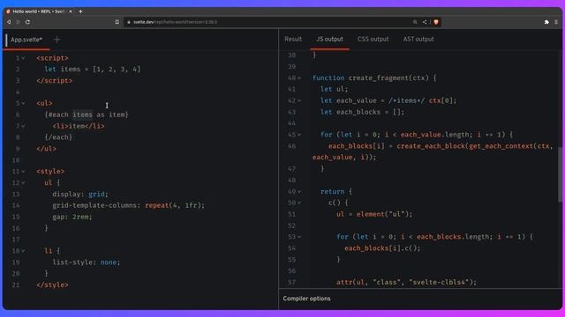Select the App.svelte file tab
The image size is (565, 317).
point(26,40)
